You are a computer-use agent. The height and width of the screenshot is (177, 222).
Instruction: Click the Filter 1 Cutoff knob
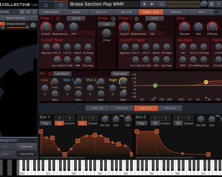(x=46, y=27)
